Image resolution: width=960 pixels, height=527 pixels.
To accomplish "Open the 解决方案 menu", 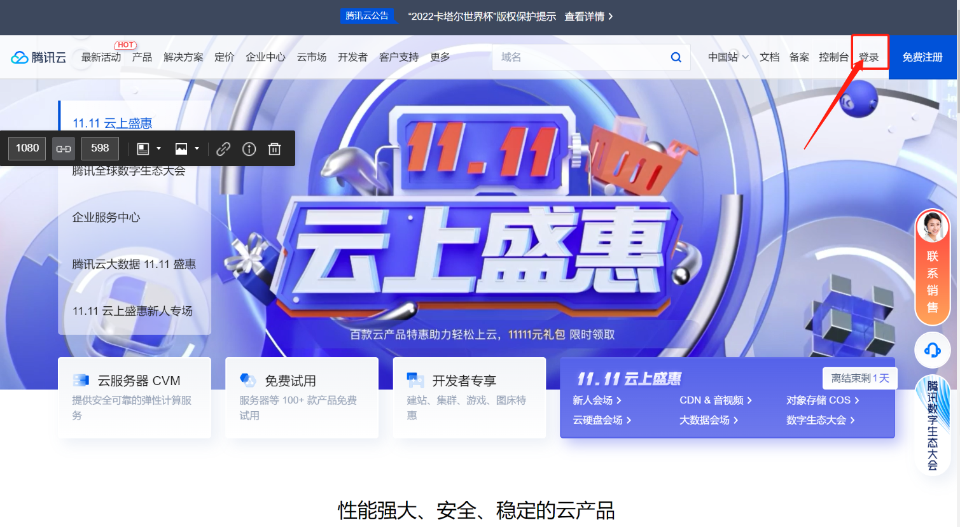I will coord(183,57).
